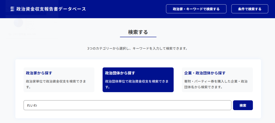Select the 政治家から探す category heading

click(x=39, y=73)
